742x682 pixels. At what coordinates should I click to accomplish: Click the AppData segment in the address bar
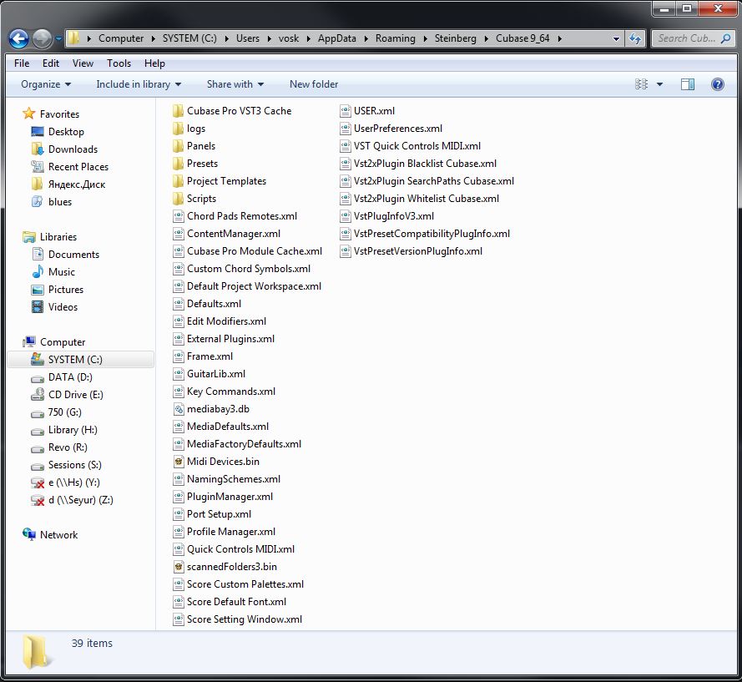pyautogui.click(x=337, y=38)
